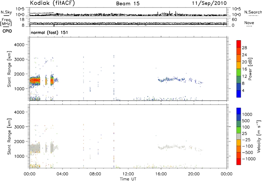The image size is (262, 181).
Task: Click the left "10^5" noise axis label
Action: (x=20, y=9)
